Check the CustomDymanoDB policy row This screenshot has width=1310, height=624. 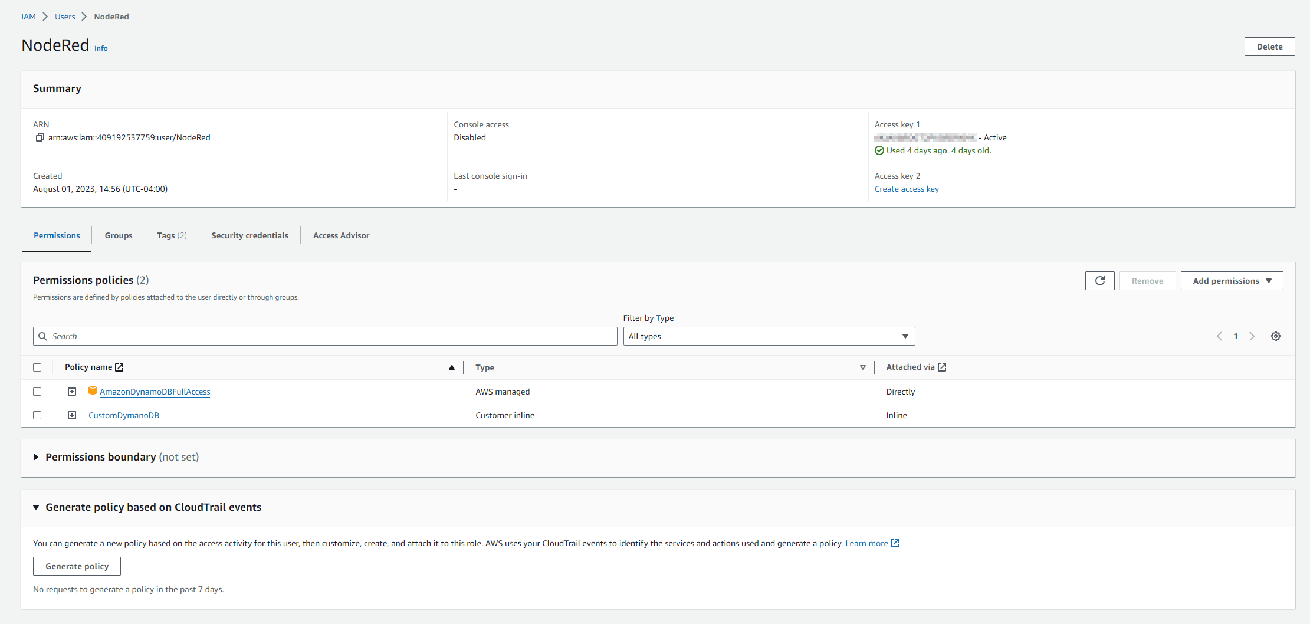[37, 415]
